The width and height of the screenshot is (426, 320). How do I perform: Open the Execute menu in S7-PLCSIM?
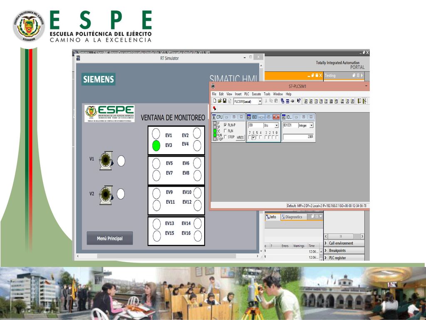tap(256, 94)
